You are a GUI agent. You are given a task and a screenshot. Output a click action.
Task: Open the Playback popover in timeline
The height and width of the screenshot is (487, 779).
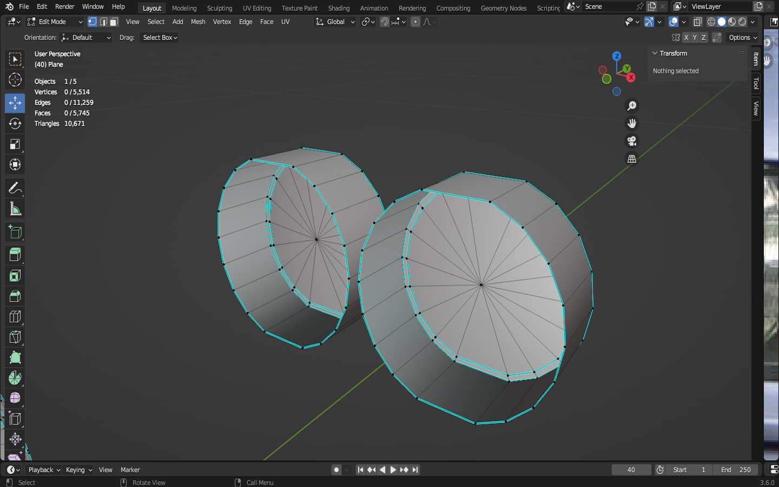(44, 470)
